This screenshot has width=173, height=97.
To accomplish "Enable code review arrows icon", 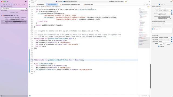I will [145, 4].
